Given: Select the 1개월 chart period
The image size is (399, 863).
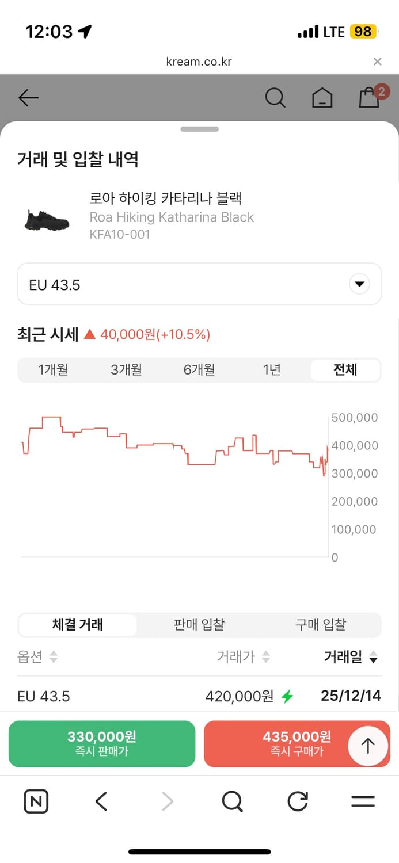Looking at the screenshot, I should (53, 370).
